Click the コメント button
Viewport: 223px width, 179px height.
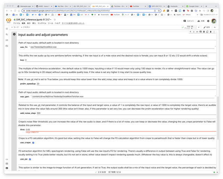click(189, 21)
